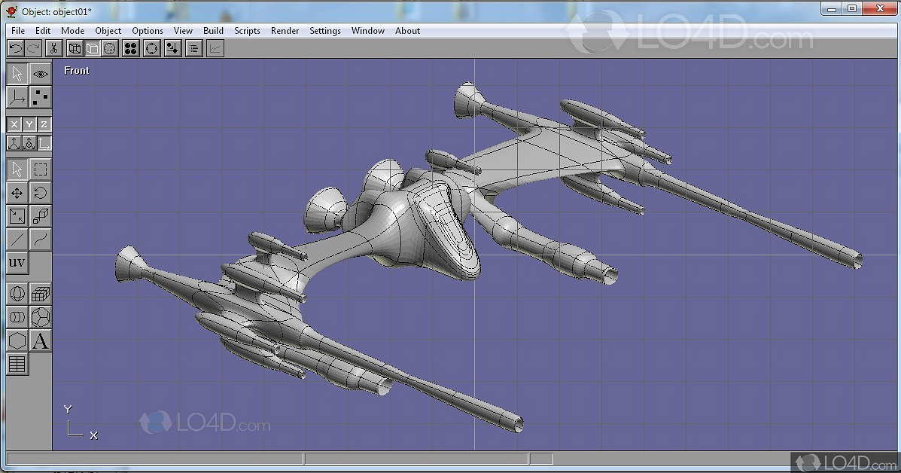
Task: Select the screen coordinate system button
Action: coord(44,143)
